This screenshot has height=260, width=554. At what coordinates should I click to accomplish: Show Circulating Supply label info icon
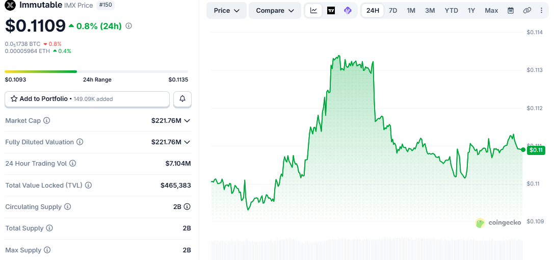(x=67, y=206)
